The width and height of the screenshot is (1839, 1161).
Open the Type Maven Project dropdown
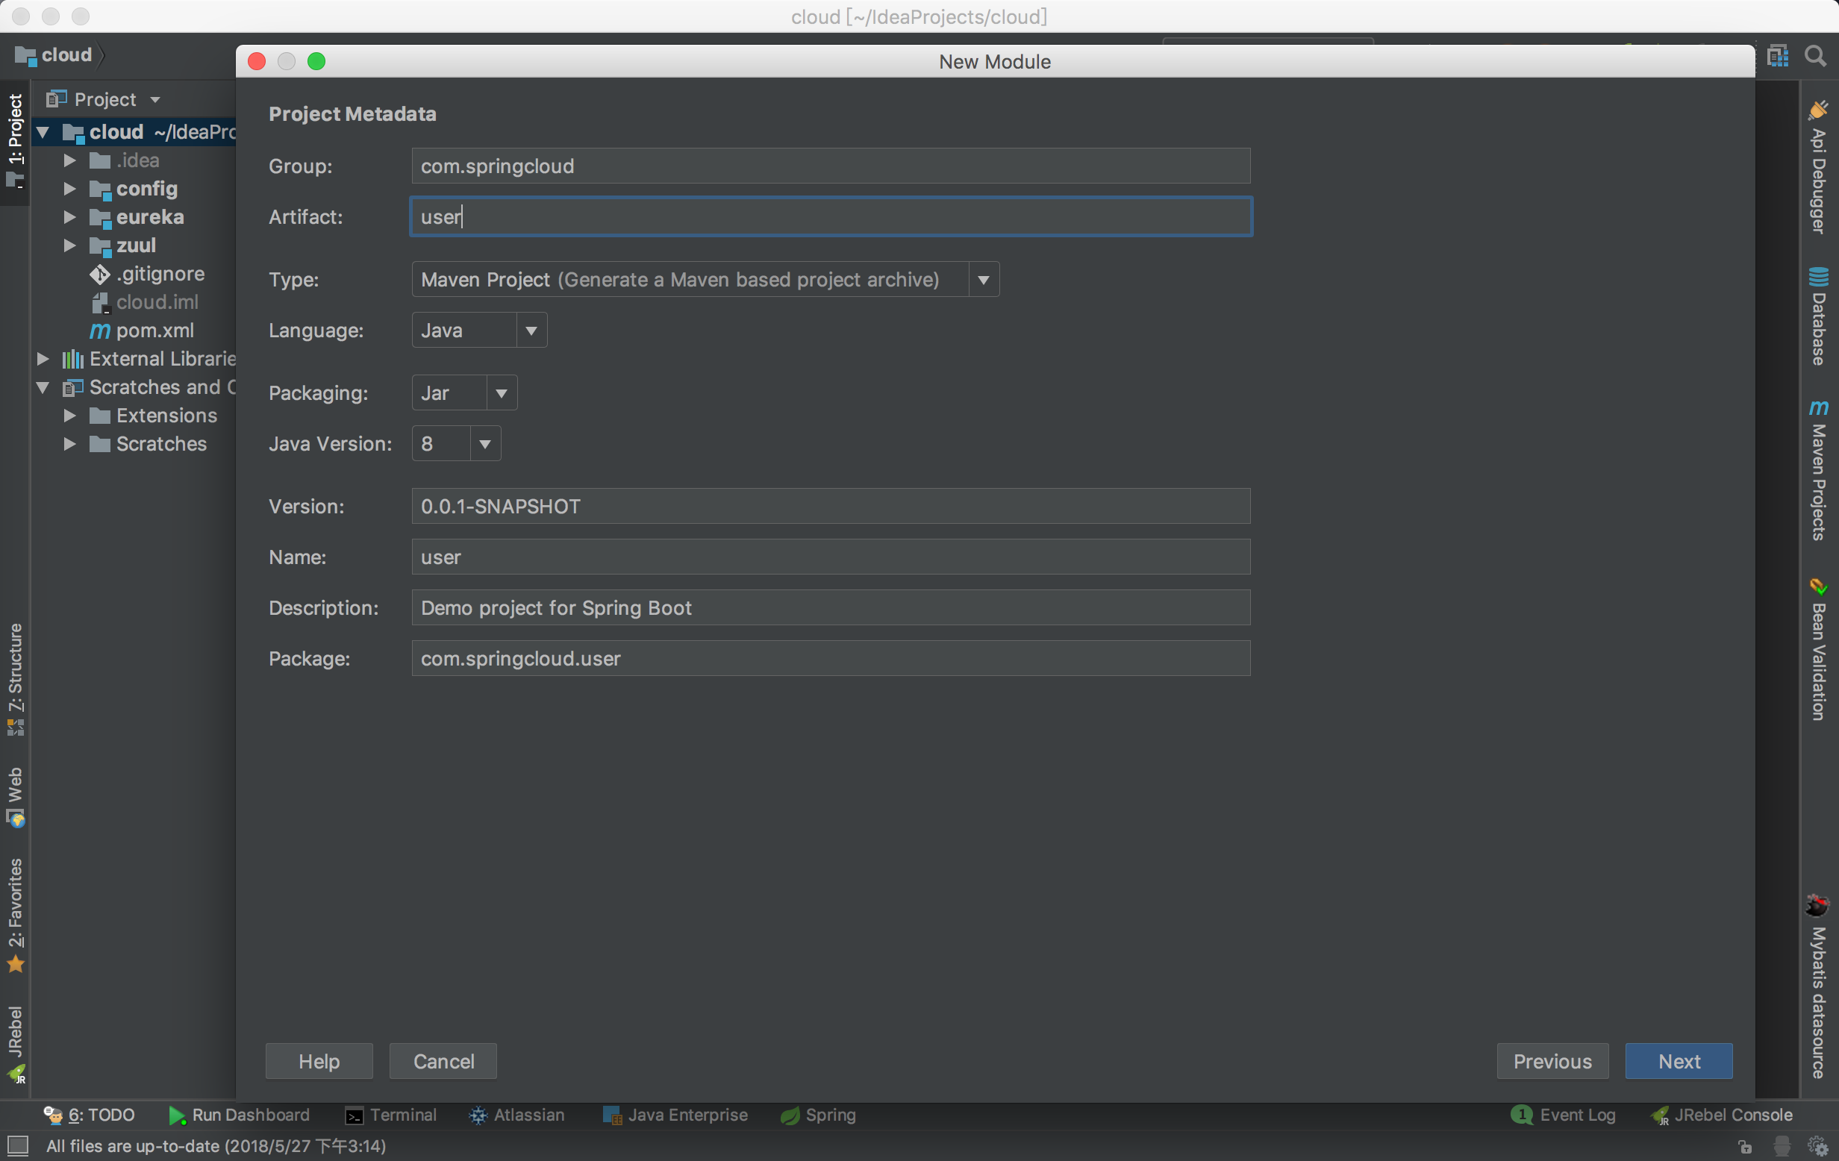click(983, 280)
